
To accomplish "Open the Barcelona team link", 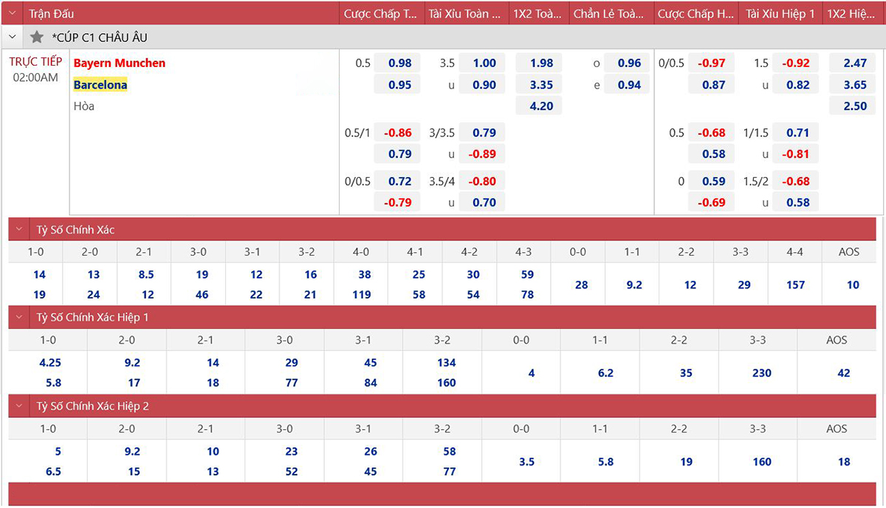I will click(x=100, y=85).
